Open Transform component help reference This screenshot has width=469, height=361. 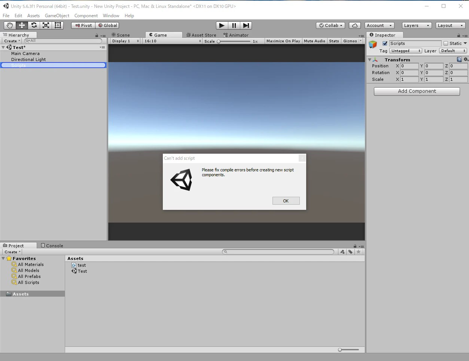(459, 59)
